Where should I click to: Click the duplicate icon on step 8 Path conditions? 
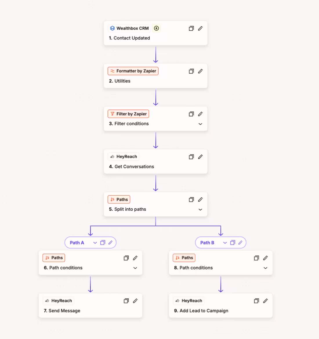256,258
